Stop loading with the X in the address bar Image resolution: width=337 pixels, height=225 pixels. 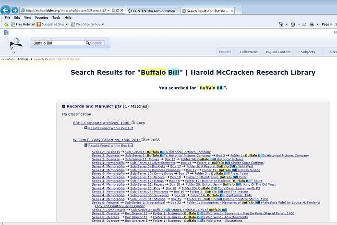click(121, 10)
